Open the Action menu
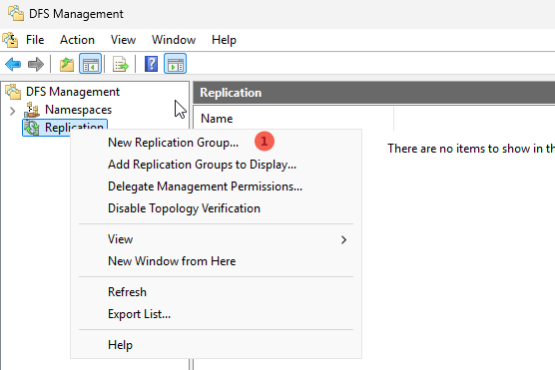Image resolution: width=555 pixels, height=370 pixels. [77, 40]
